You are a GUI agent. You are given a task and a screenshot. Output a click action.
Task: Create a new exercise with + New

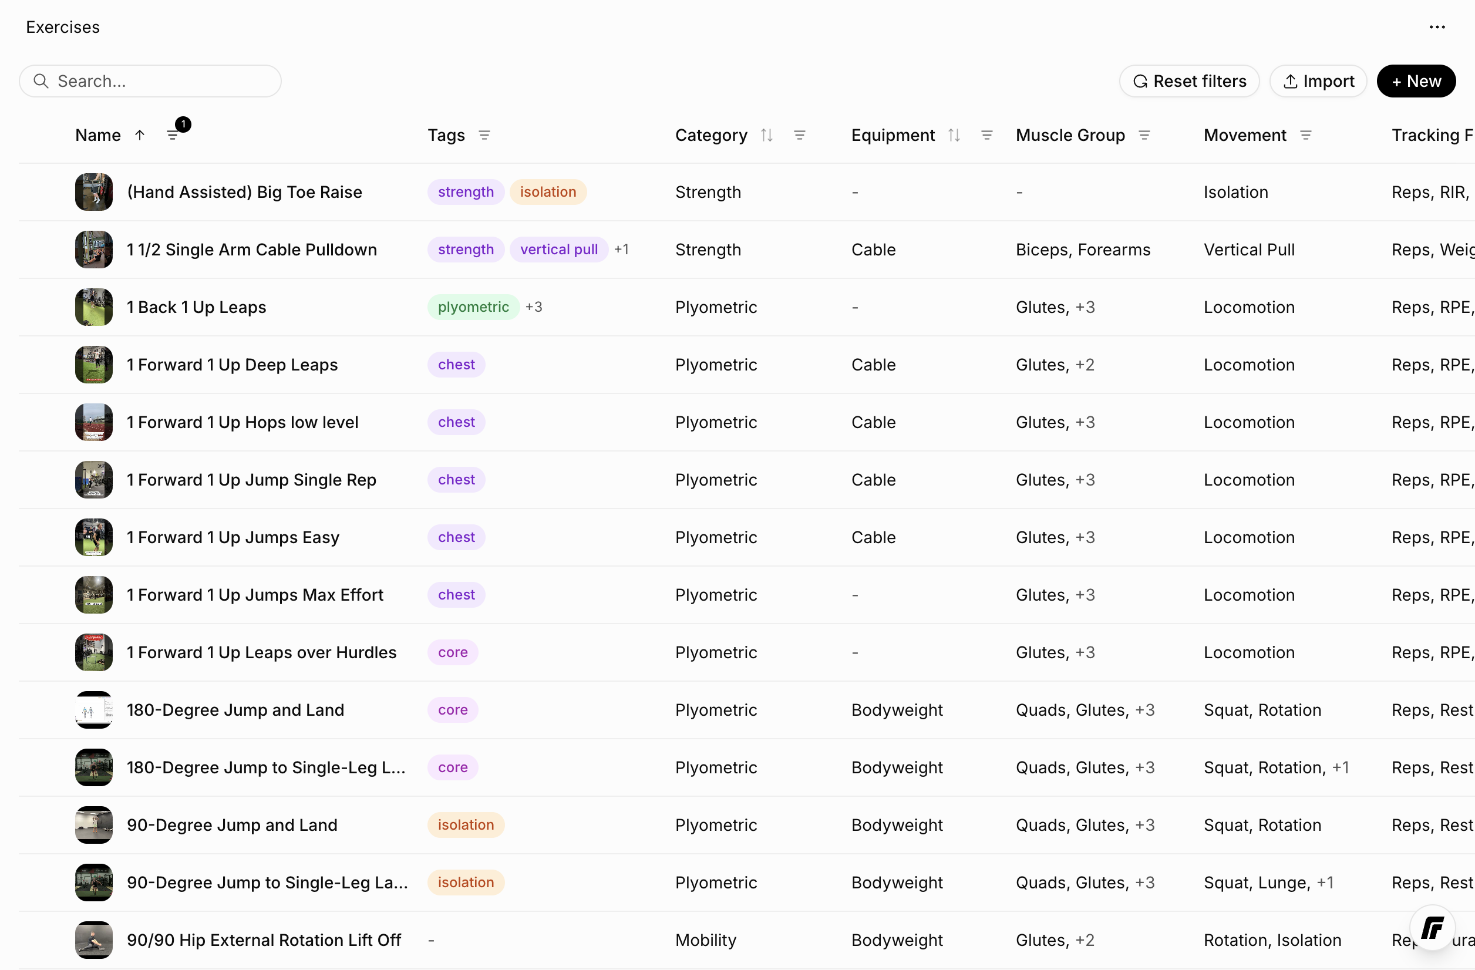[x=1416, y=81]
